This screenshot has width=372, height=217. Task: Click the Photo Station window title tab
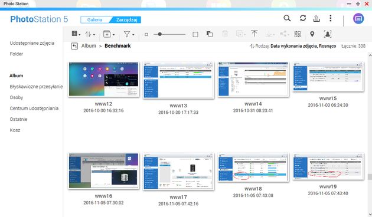[x=16, y=4]
